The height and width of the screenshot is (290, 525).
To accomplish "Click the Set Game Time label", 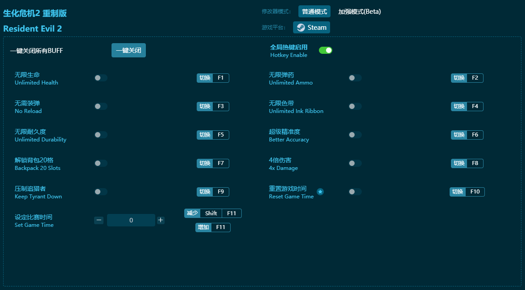I will (x=34, y=225).
